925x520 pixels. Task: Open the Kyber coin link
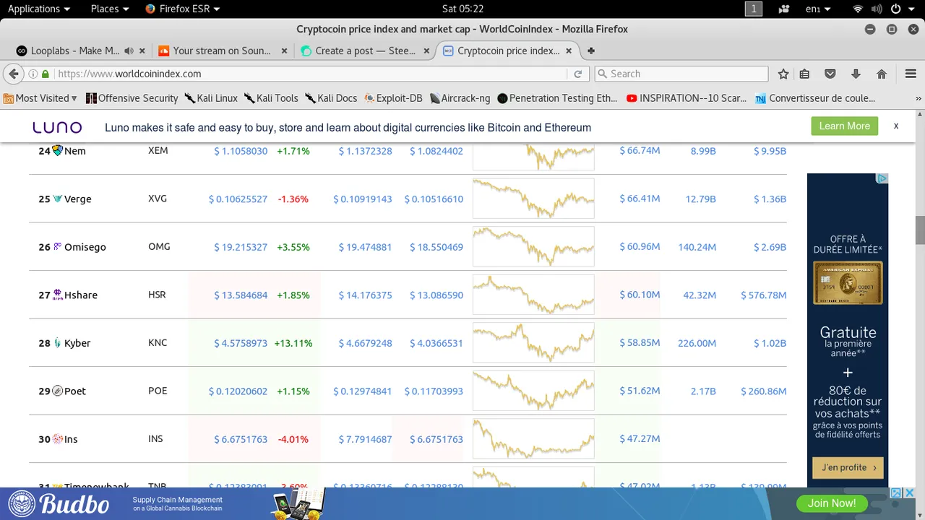pyautogui.click(x=77, y=343)
